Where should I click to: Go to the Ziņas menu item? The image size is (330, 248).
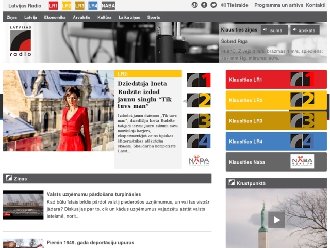(x=12, y=17)
